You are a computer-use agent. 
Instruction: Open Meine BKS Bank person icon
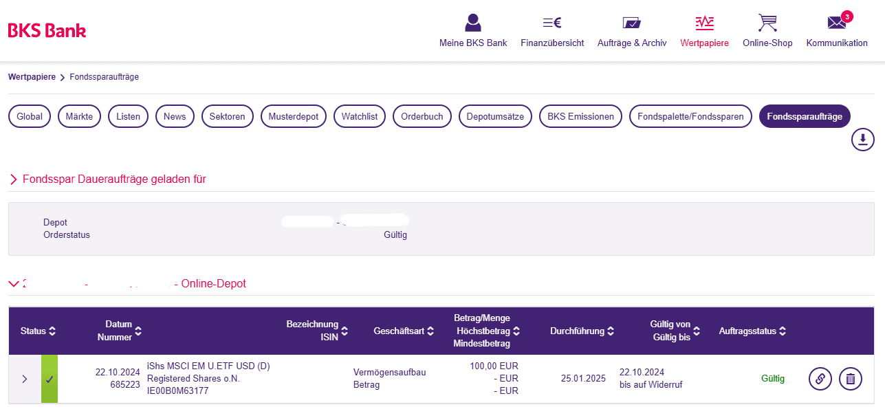coord(473,23)
